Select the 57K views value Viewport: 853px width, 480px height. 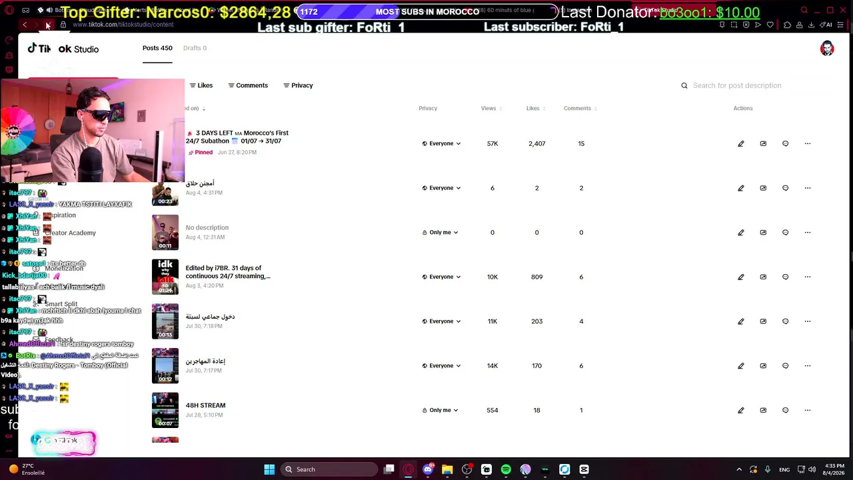point(492,143)
